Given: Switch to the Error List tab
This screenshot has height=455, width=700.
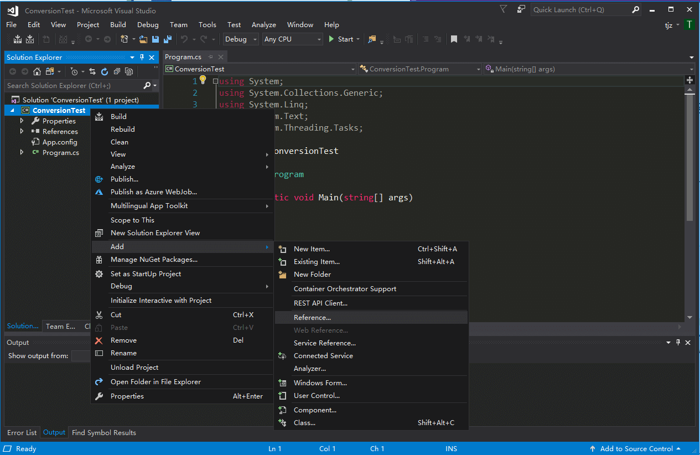Looking at the screenshot, I should (22, 433).
